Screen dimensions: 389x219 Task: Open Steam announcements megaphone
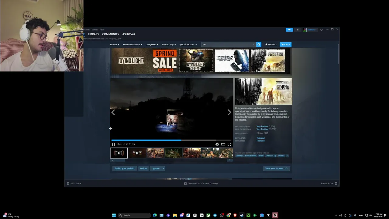(x=289, y=30)
